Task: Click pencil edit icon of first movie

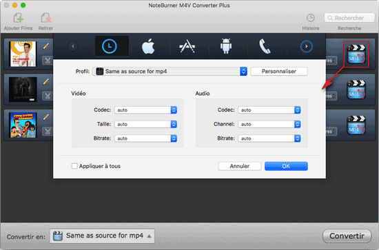Action: (x=46, y=46)
